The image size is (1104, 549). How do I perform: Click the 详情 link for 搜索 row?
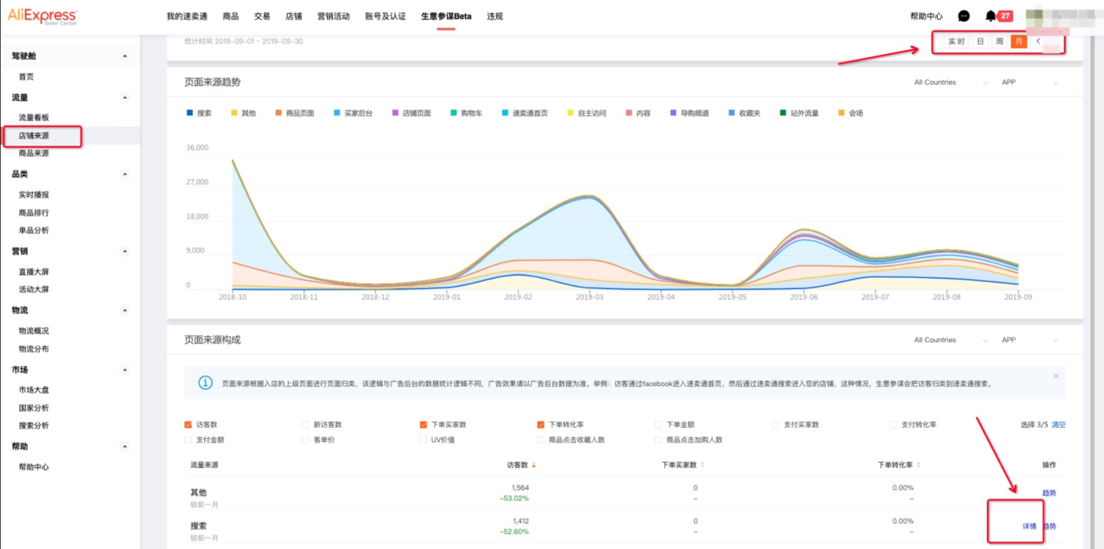1029,526
